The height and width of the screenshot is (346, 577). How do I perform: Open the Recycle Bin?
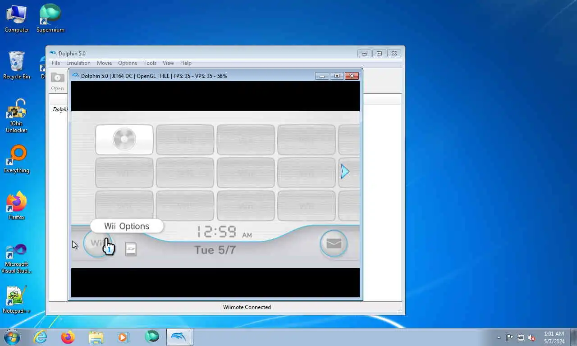pos(17,65)
